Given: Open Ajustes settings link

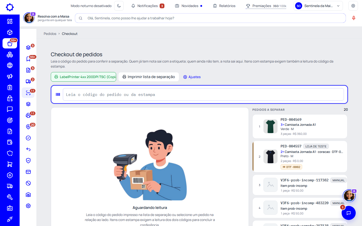Looking at the screenshot, I should click(x=192, y=77).
